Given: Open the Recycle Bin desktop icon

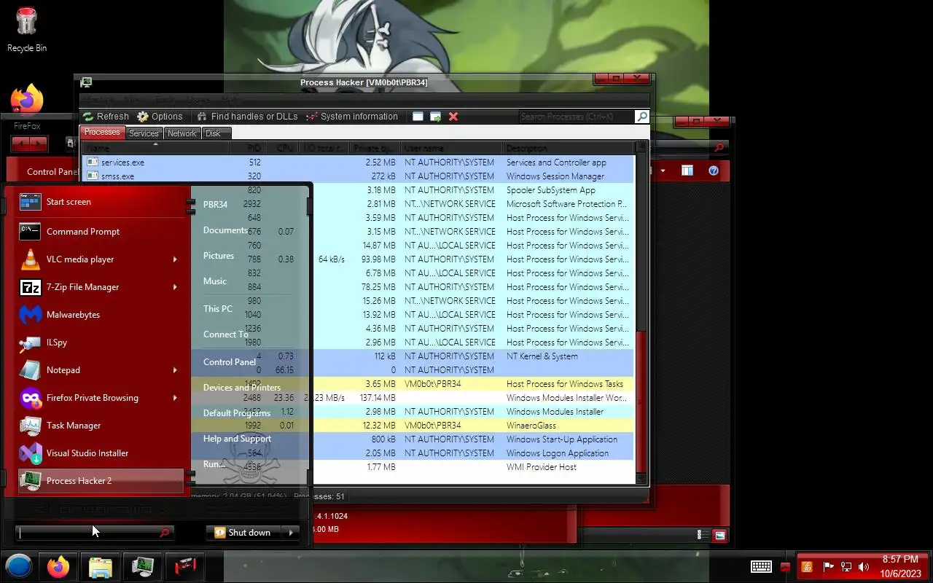Looking at the screenshot, I should pyautogui.click(x=27, y=29).
